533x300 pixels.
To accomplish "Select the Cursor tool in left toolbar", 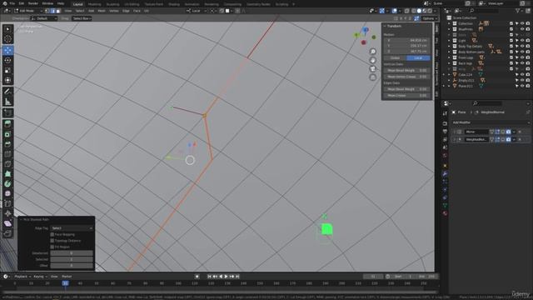I will coord(7,39).
